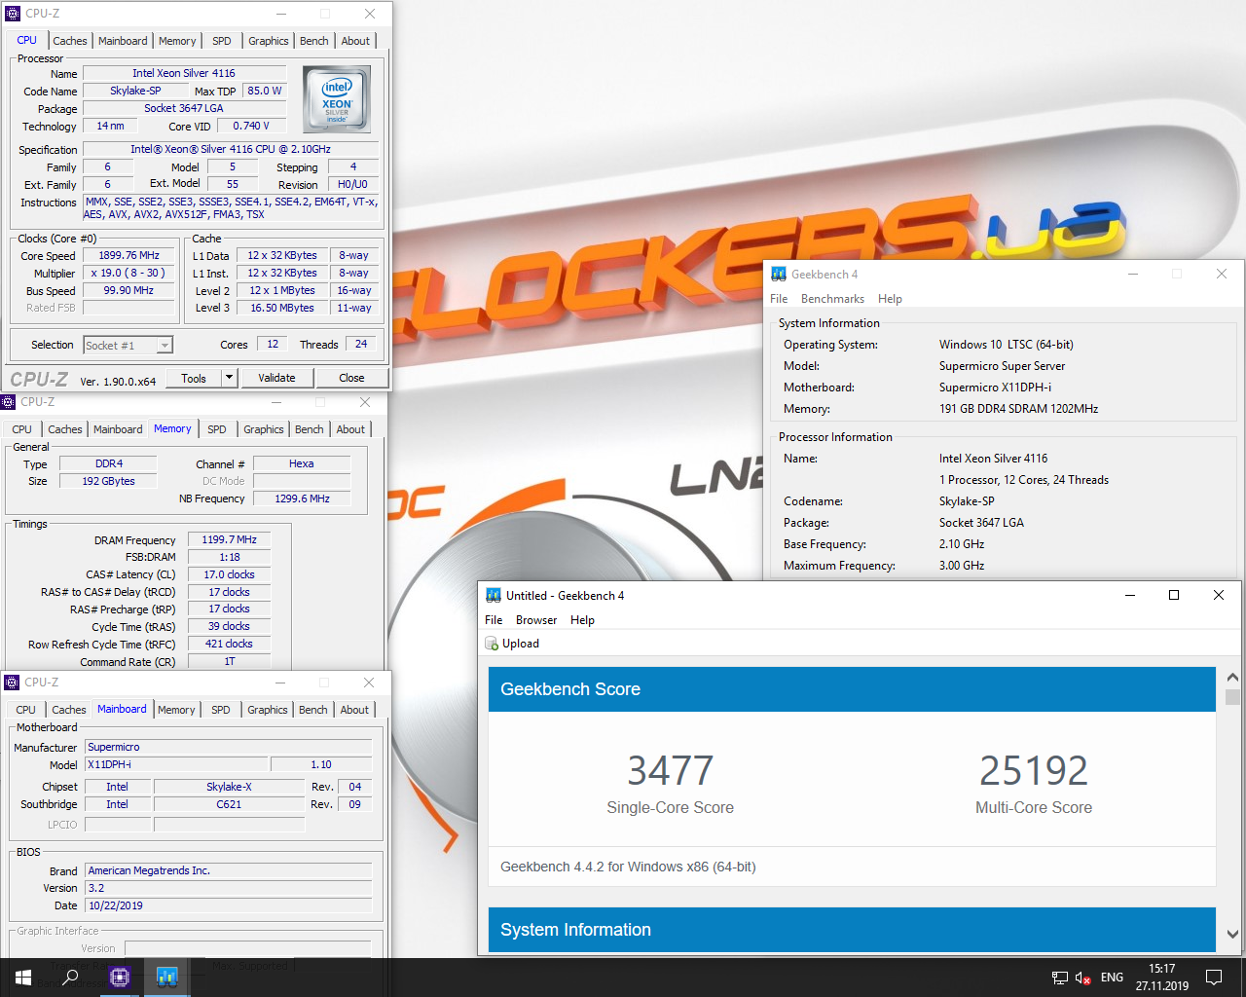The image size is (1246, 997).
Task: Open Bench tab in top CPU-Z window
Action: (314, 41)
